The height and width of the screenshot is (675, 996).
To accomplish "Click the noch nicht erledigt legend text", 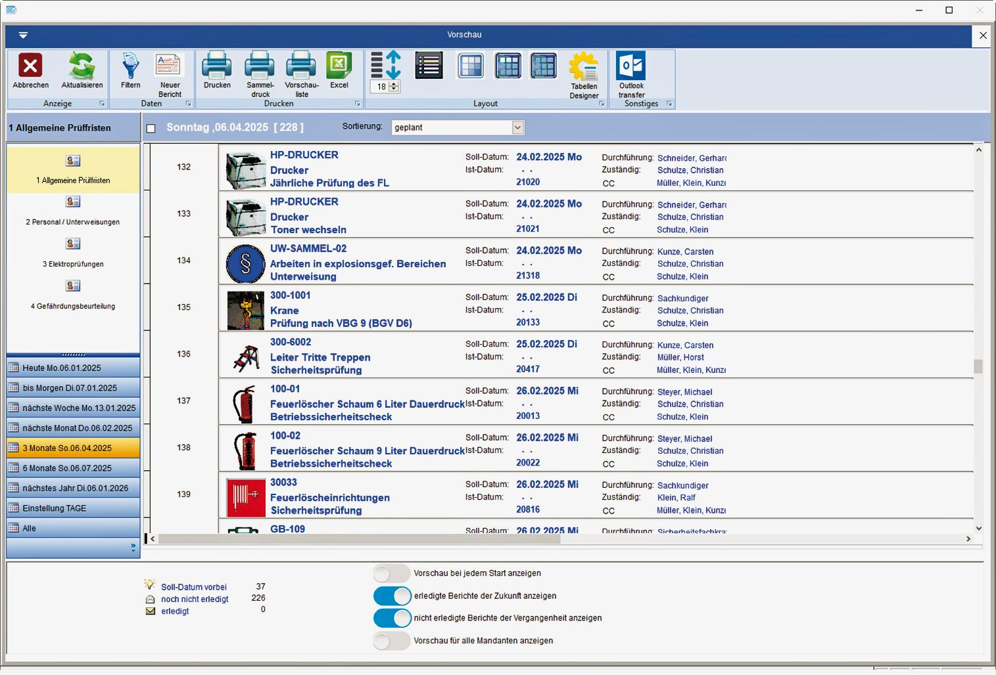I will coord(195,599).
